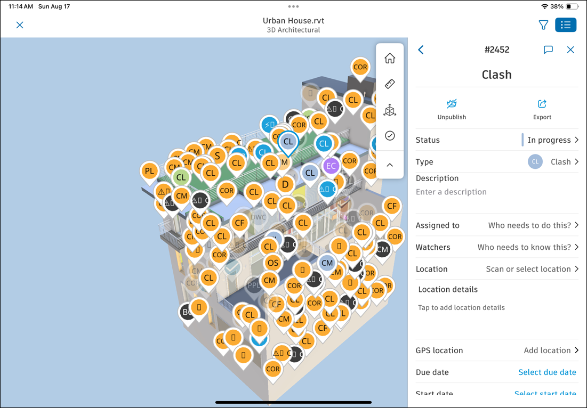Tap the #2452 issue number
587x408 pixels.
coord(497,50)
